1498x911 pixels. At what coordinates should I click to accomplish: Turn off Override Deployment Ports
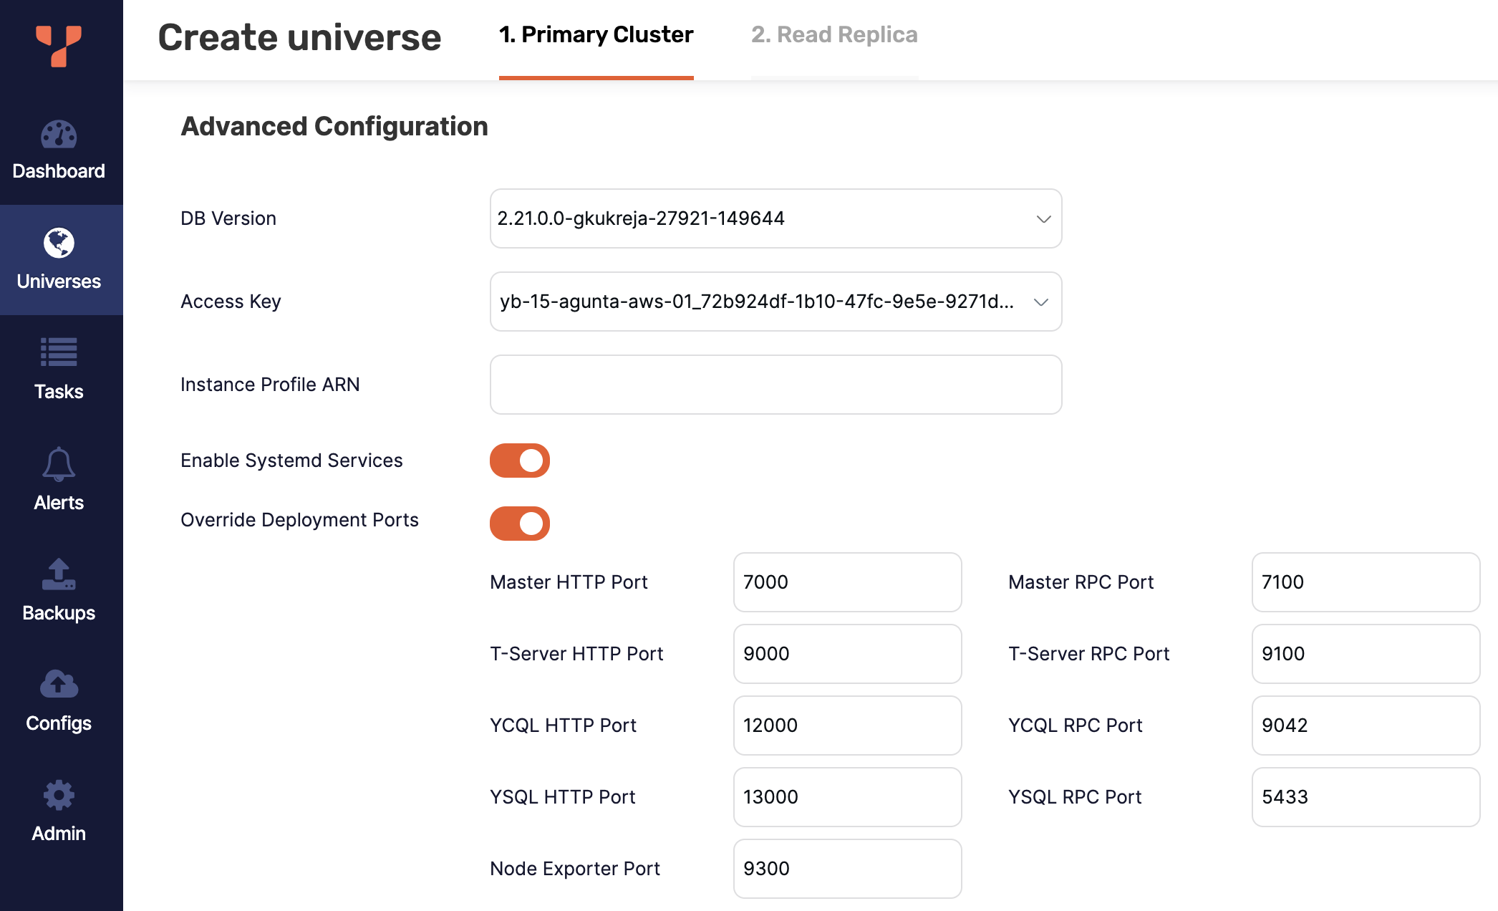(520, 524)
